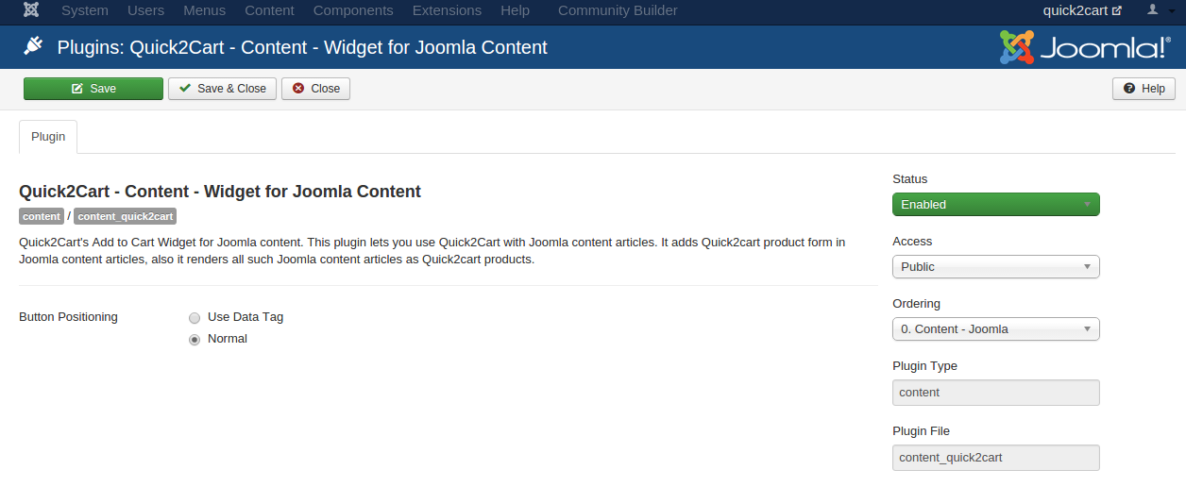
Task: Expand the Access dropdown set to Public
Action: [995, 267]
